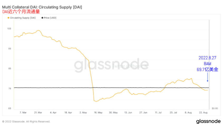Click the 2022.8.27 blue annotation text
223x124 pixels.
coord(207,58)
